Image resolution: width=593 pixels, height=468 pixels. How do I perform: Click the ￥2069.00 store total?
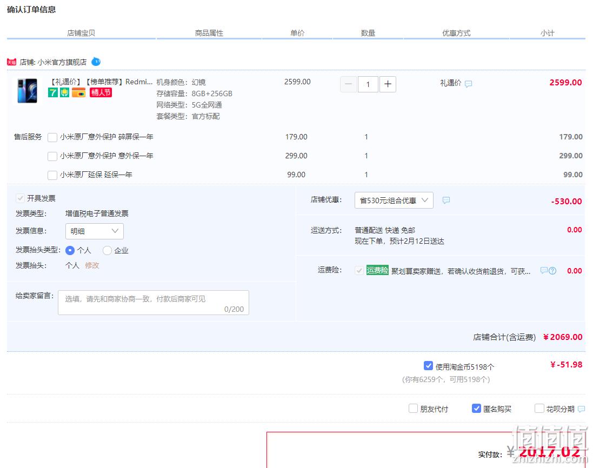pos(563,337)
